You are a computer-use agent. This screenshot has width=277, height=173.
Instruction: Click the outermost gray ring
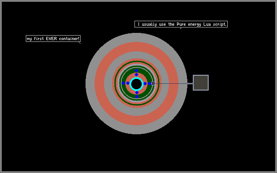(136, 37)
